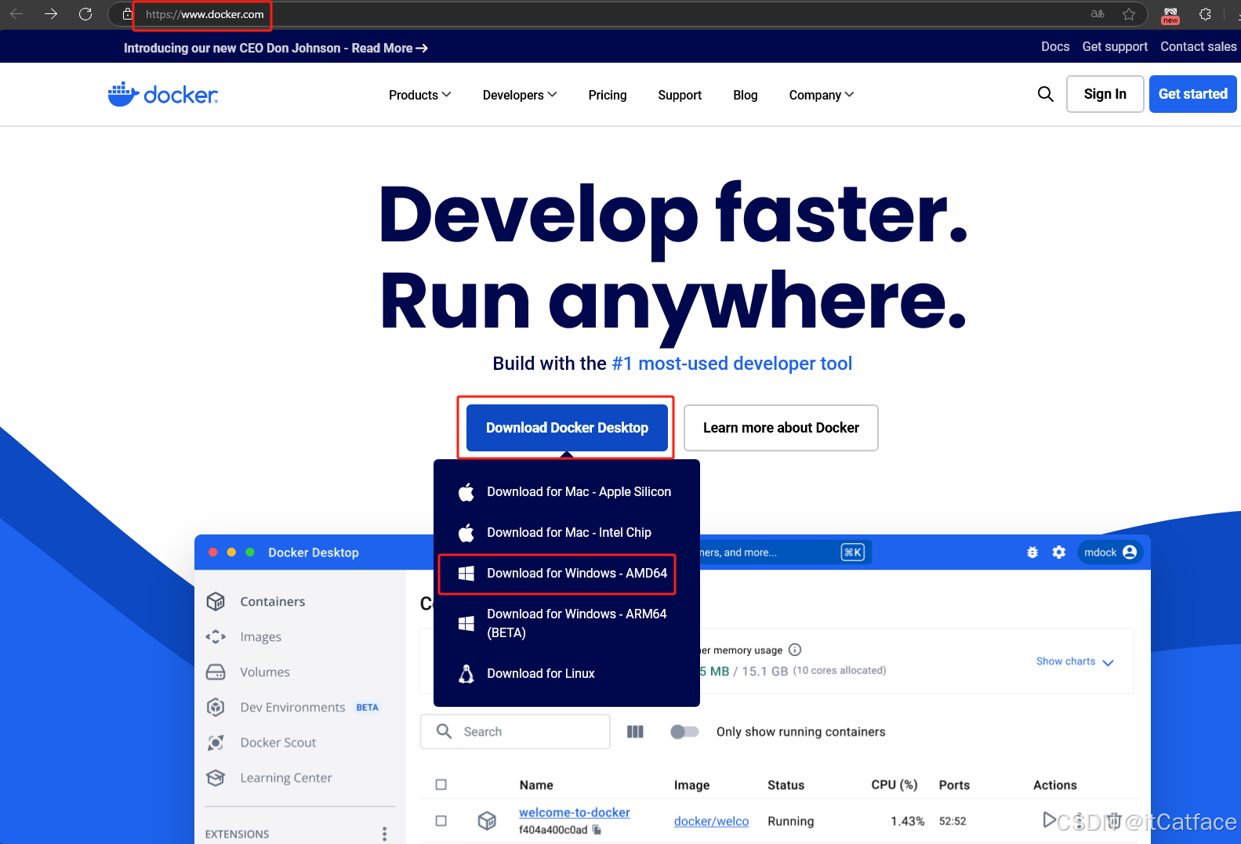Click the containers Search field

tap(515, 732)
